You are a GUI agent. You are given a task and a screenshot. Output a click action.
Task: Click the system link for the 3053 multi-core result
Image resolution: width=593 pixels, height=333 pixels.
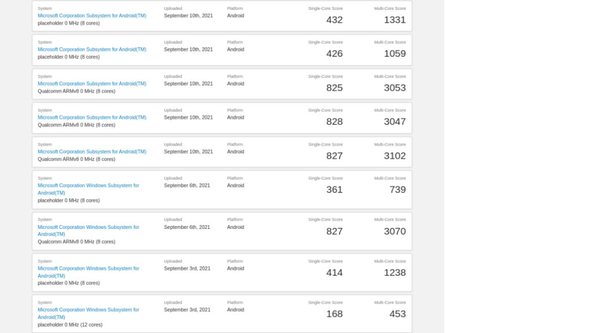point(91,84)
